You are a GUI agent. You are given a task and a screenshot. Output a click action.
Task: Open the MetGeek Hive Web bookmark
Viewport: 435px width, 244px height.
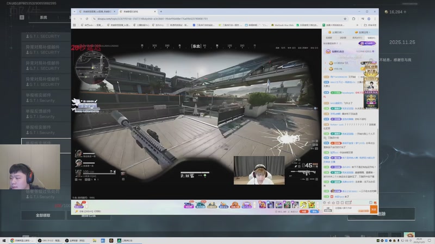[x=282, y=25]
